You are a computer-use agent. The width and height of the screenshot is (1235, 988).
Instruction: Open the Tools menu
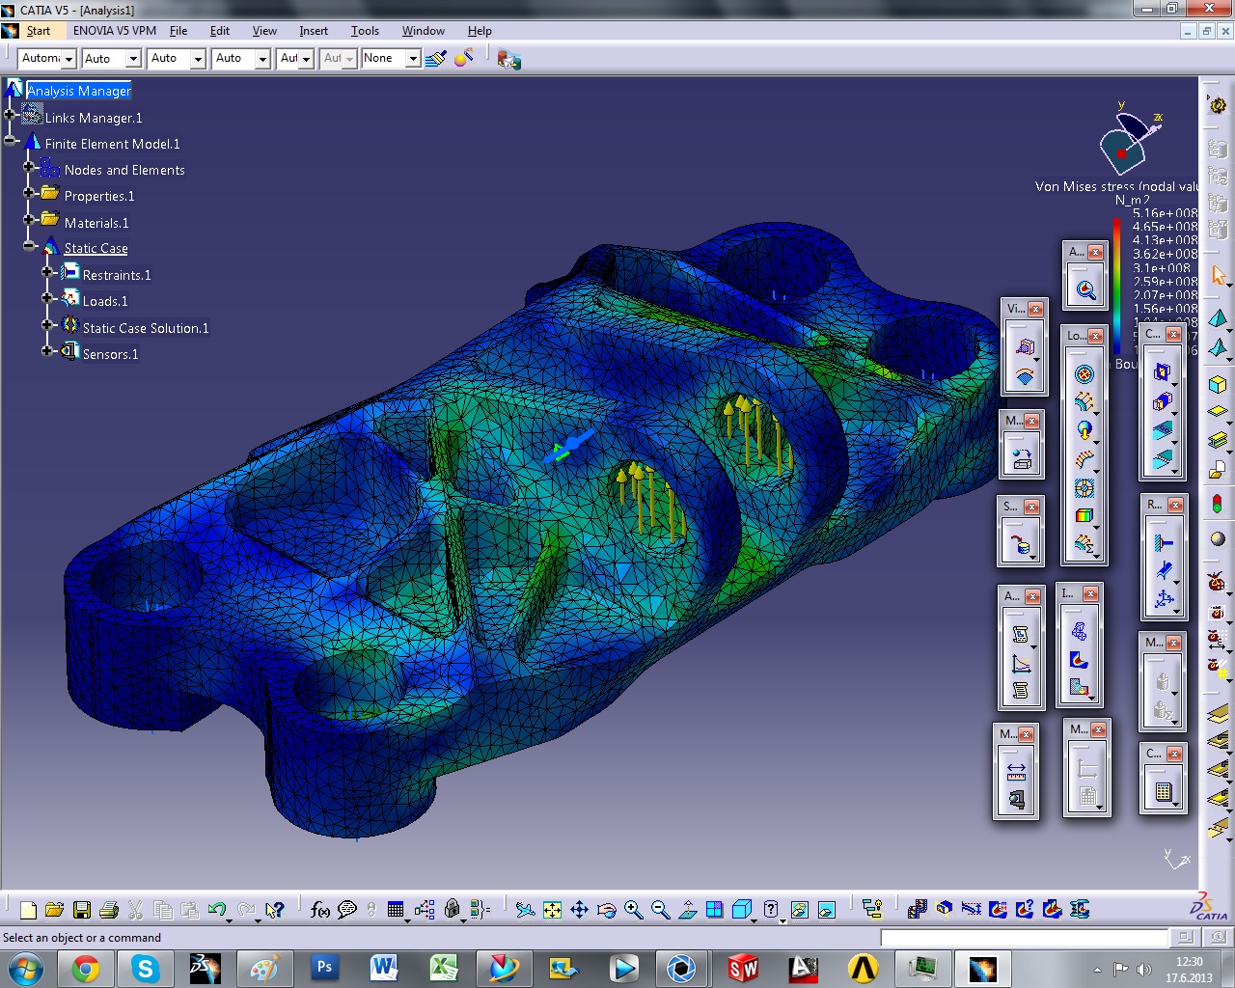tap(365, 31)
